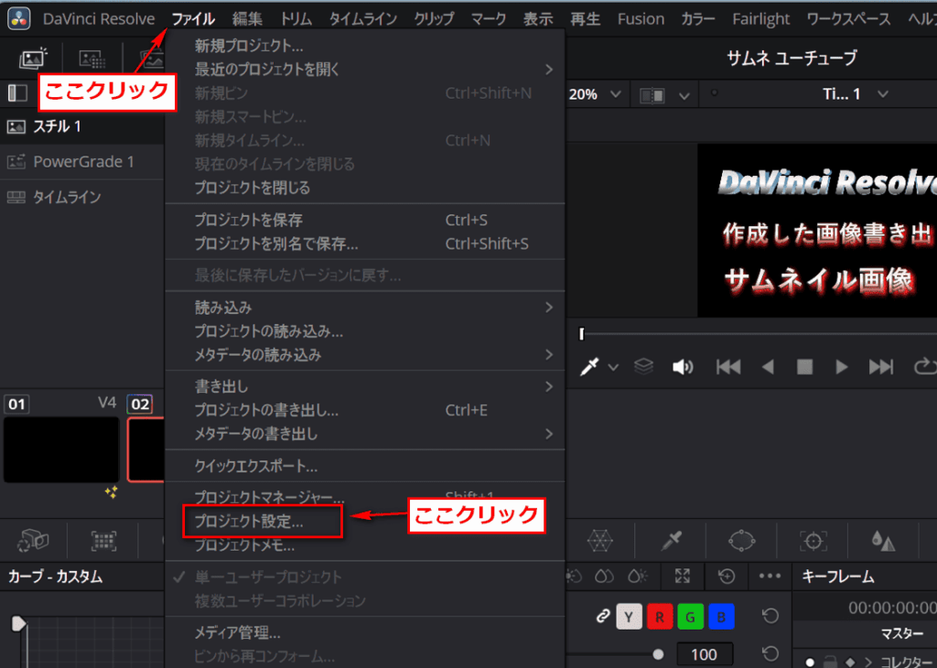
Task: Reset the curve intensity value 100
Action: (770, 653)
